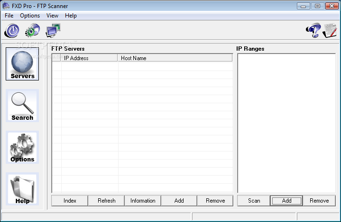Screen dimensions: 341x222
Task: Click Add under IP Ranges list
Action: [286, 201]
